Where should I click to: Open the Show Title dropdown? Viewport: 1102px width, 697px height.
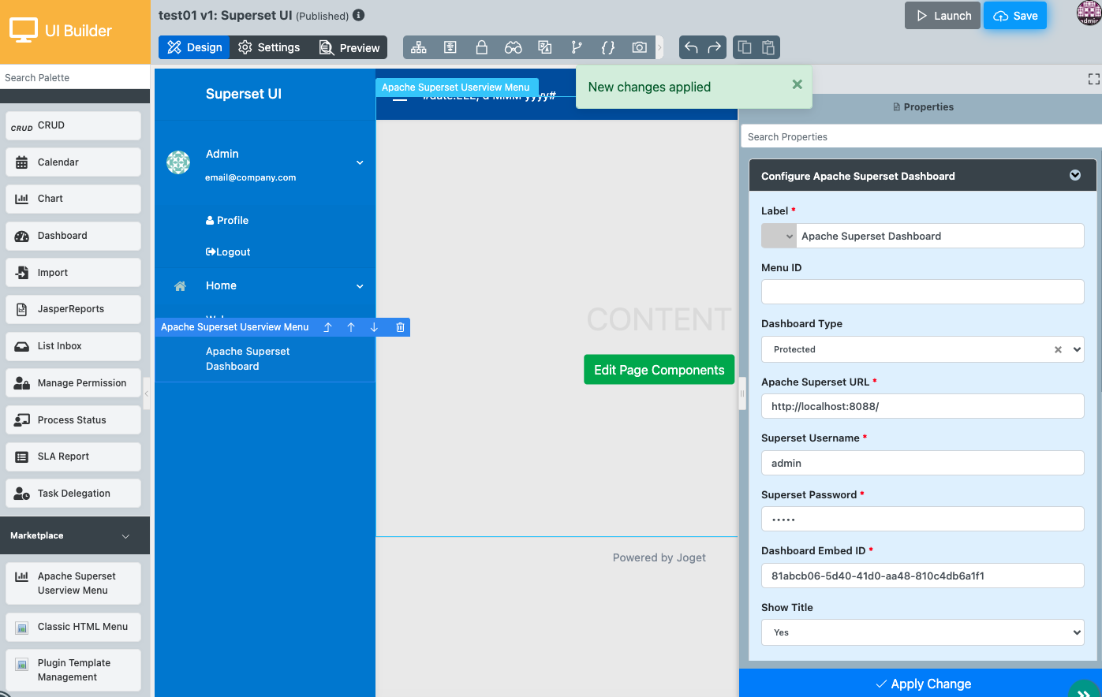point(922,632)
